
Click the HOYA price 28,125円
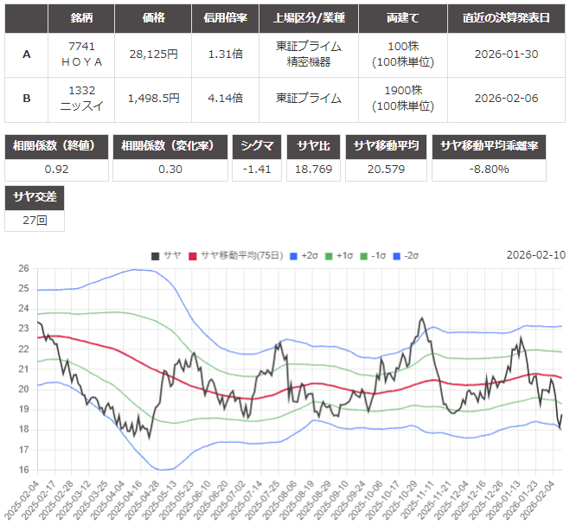click(152, 54)
